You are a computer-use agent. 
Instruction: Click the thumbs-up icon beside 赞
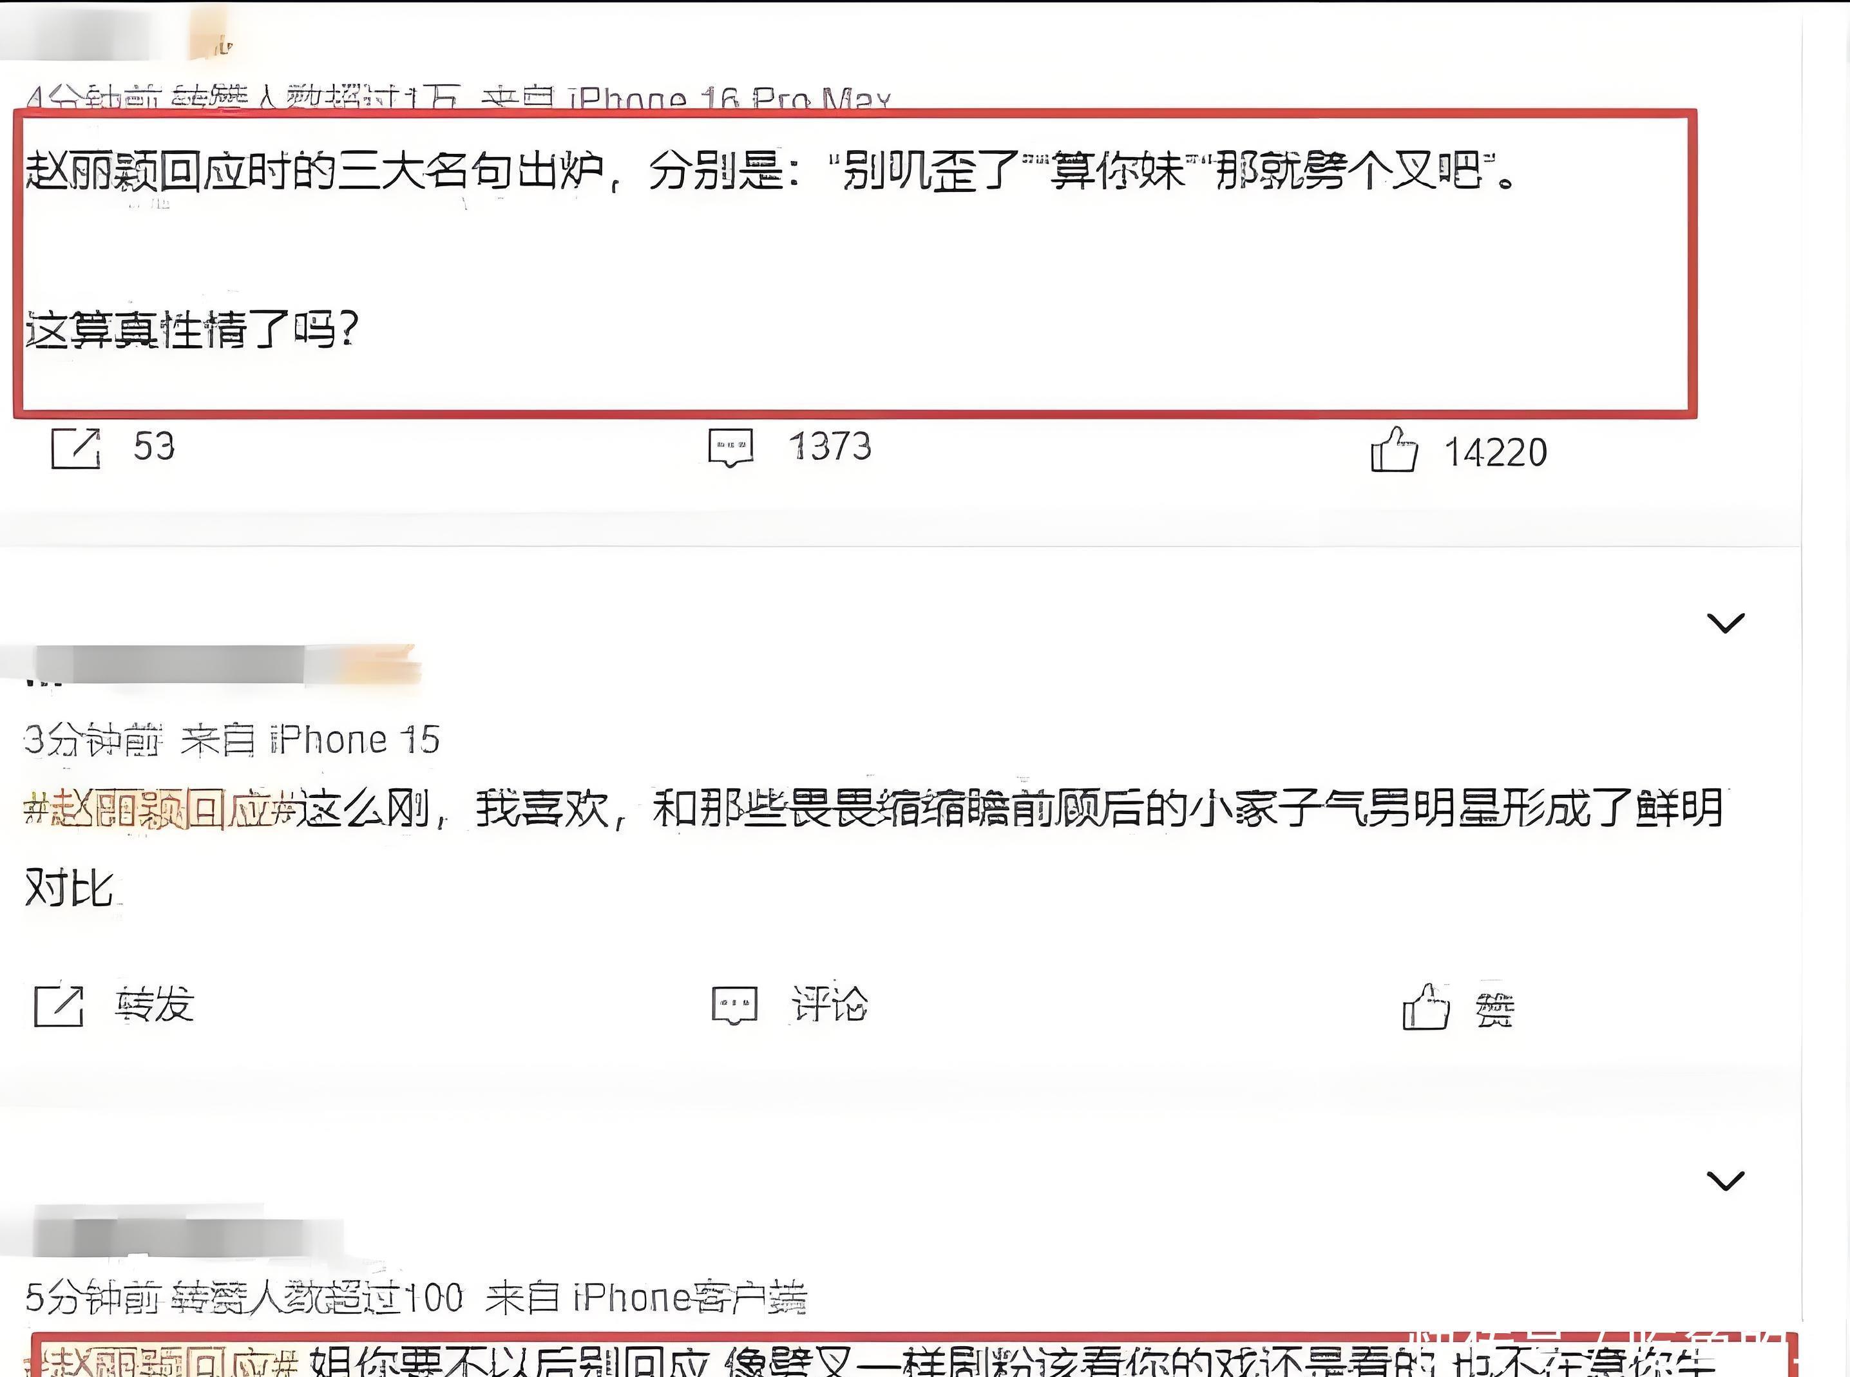click(x=1426, y=1006)
